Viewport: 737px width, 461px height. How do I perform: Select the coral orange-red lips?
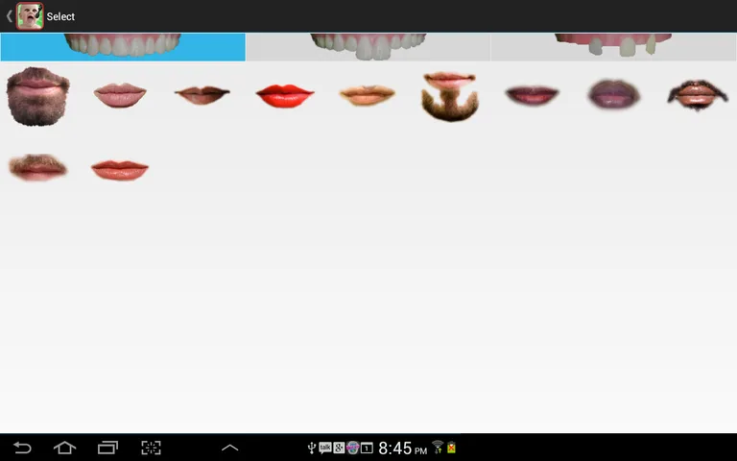120,170
